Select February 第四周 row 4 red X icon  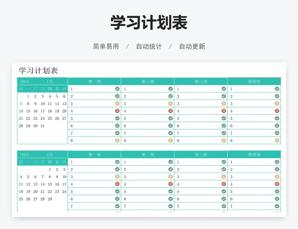(277, 184)
